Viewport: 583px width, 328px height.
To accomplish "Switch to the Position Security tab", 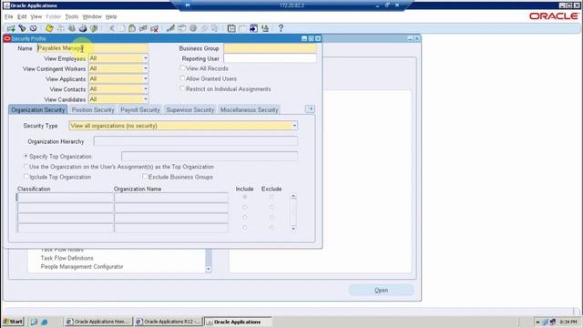I will point(93,109).
